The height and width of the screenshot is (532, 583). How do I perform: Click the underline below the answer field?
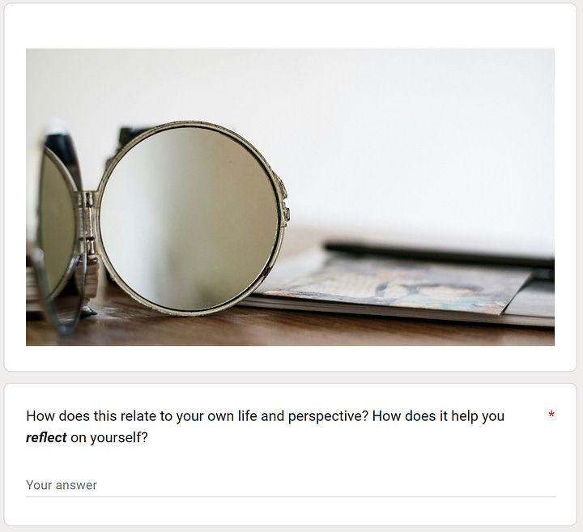(290, 496)
